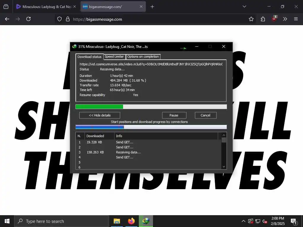Close the Miraculous: Ladybug & Cat Noir tab

coord(75,7)
